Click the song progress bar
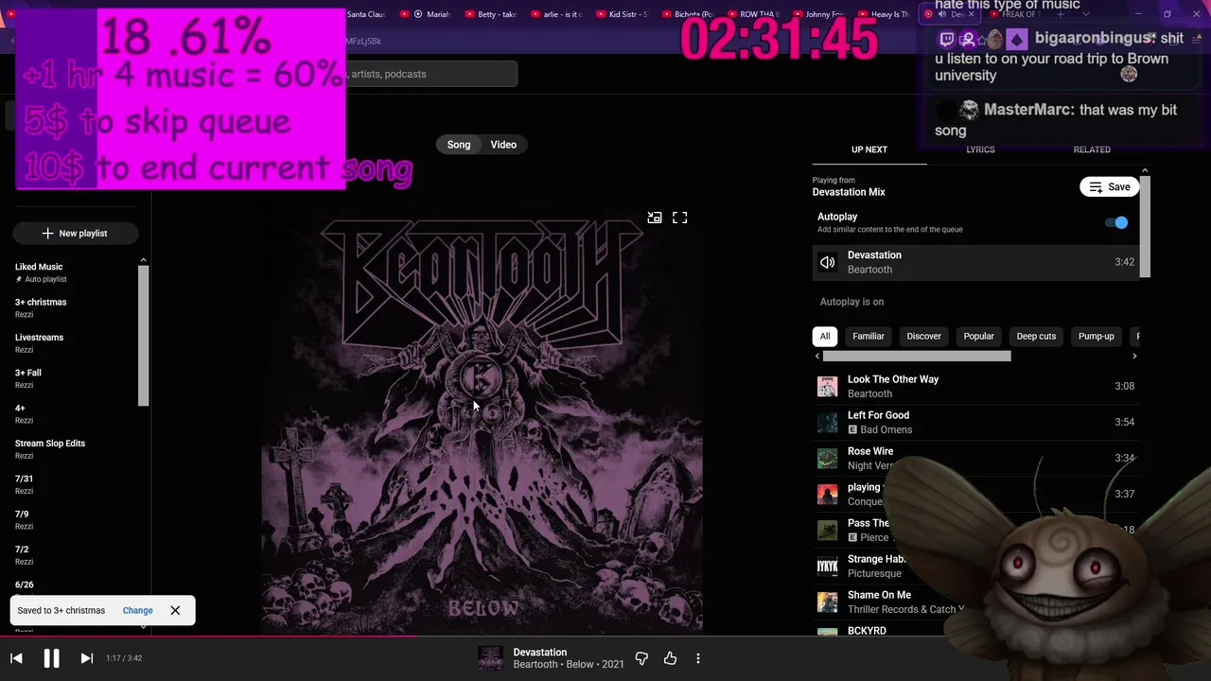This screenshot has height=681, width=1211. click(x=605, y=637)
